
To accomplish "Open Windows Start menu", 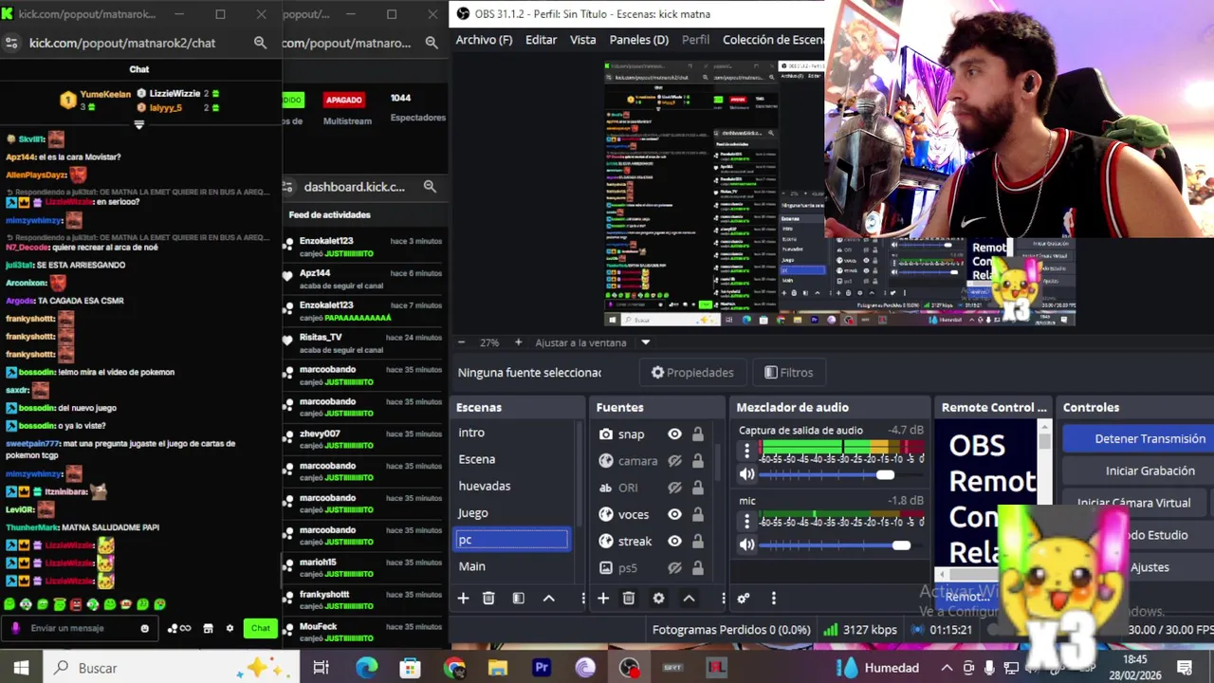I will pos(21,668).
